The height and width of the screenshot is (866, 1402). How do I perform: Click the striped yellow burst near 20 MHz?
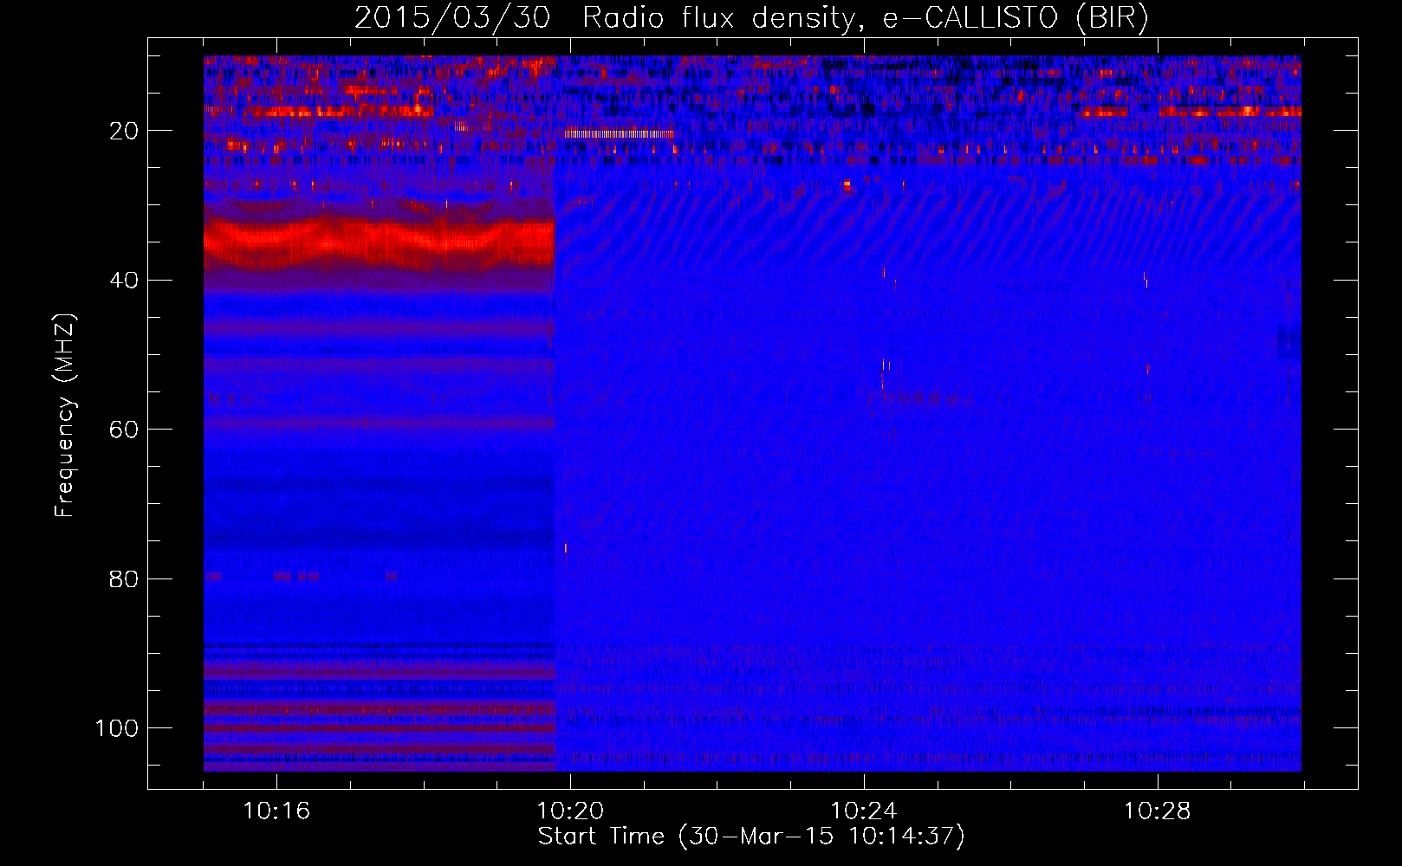click(x=619, y=133)
